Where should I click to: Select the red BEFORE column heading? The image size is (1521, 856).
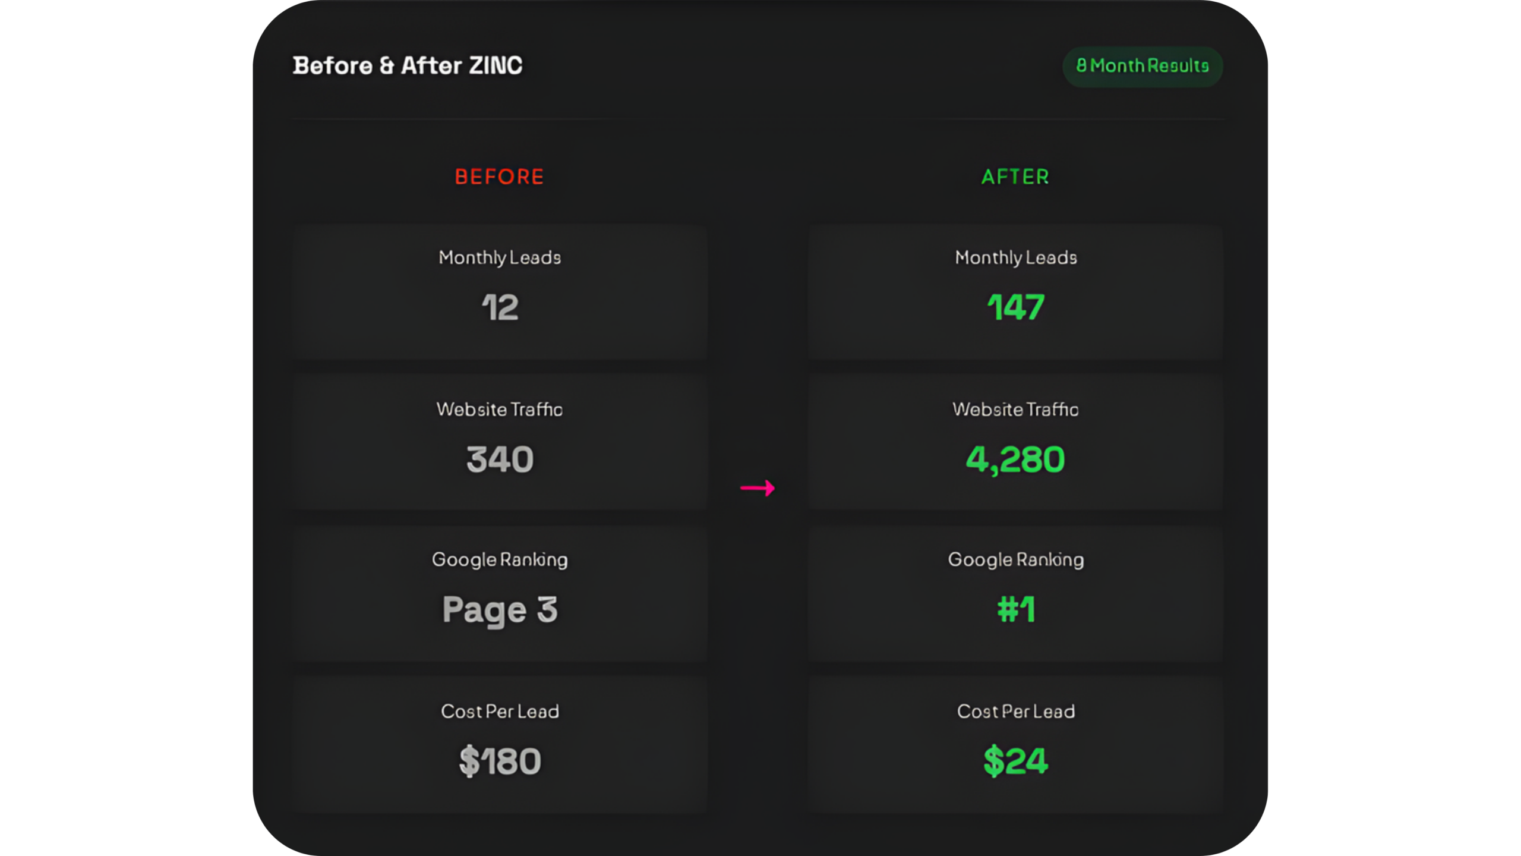tap(499, 177)
